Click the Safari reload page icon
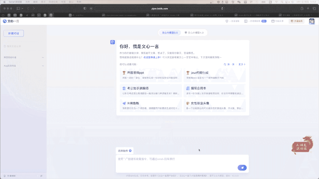Screen dimensions: 319x179 (222, 9)
